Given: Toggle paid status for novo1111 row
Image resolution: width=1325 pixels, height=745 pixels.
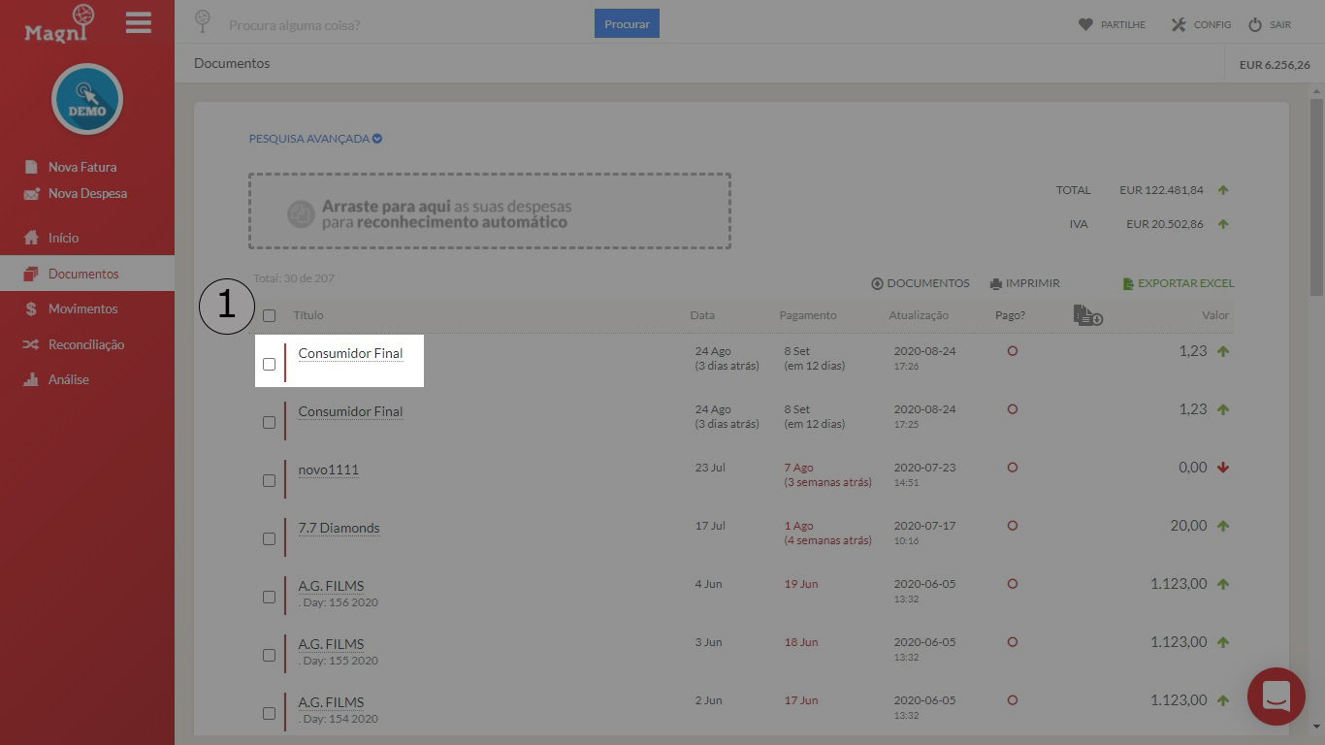Looking at the screenshot, I should (1013, 468).
